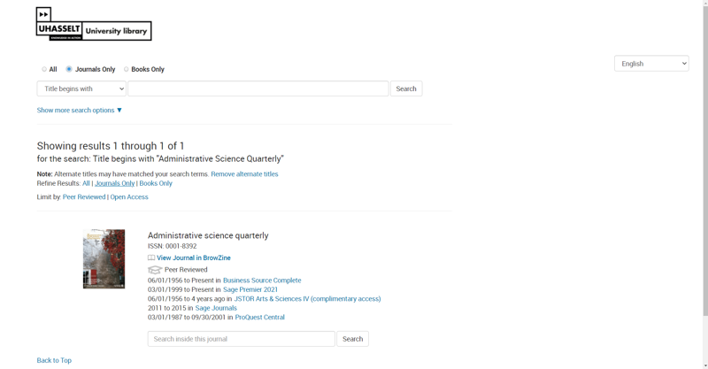Open View Journal in BrowZine link
The height and width of the screenshot is (369, 708).
click(x=194, y=258)
